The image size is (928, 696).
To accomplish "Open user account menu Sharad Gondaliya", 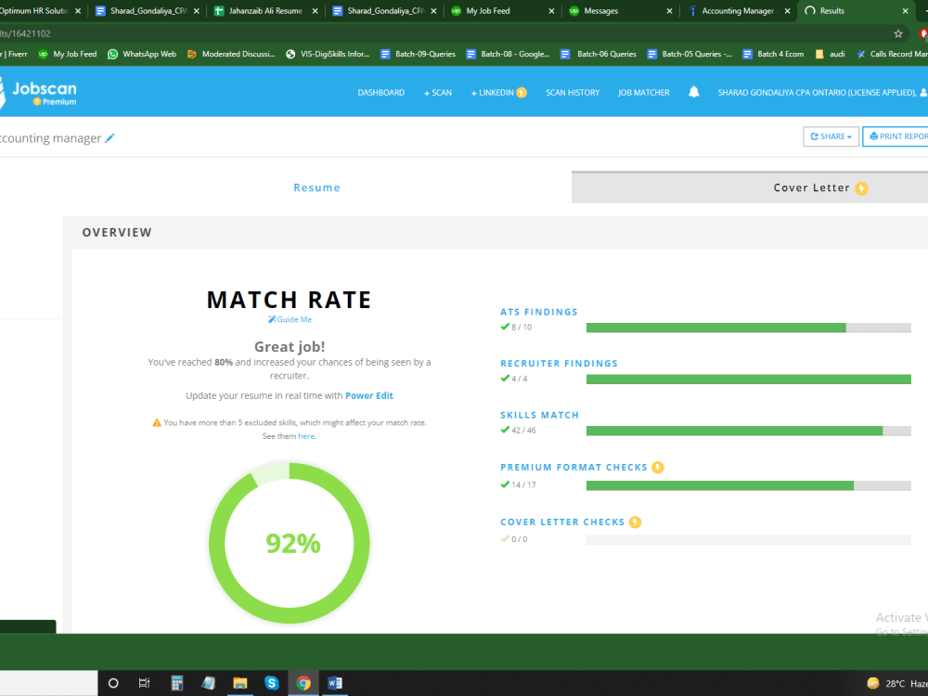I will click(822, 92).
